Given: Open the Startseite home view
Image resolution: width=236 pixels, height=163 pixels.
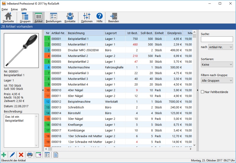Looking at the screenshot, I should [8, 18].
